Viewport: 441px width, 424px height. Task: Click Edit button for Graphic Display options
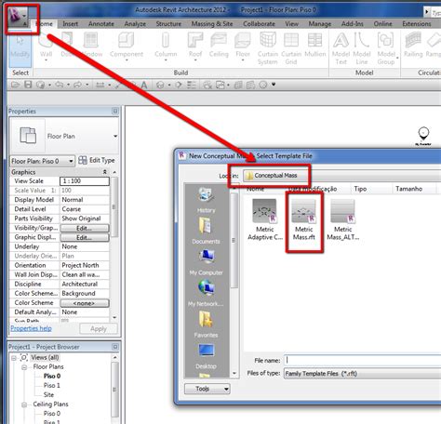tap(85, 238)
